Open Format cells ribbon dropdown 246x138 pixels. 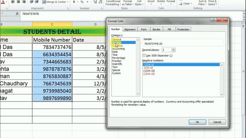pos(171,2)
